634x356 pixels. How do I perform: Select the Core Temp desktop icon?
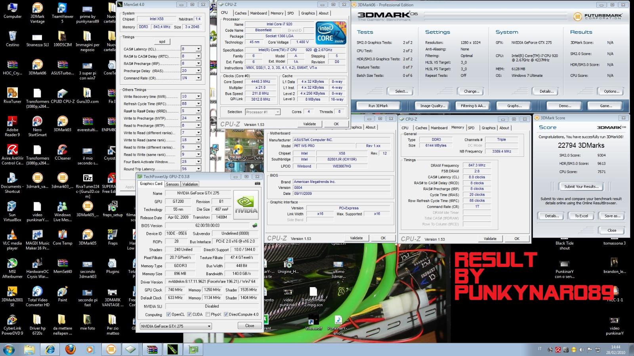pyautogui.click(x=62, y=237)
